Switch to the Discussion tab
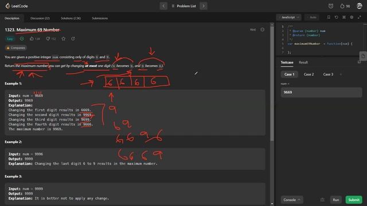 tap(40, 18)
